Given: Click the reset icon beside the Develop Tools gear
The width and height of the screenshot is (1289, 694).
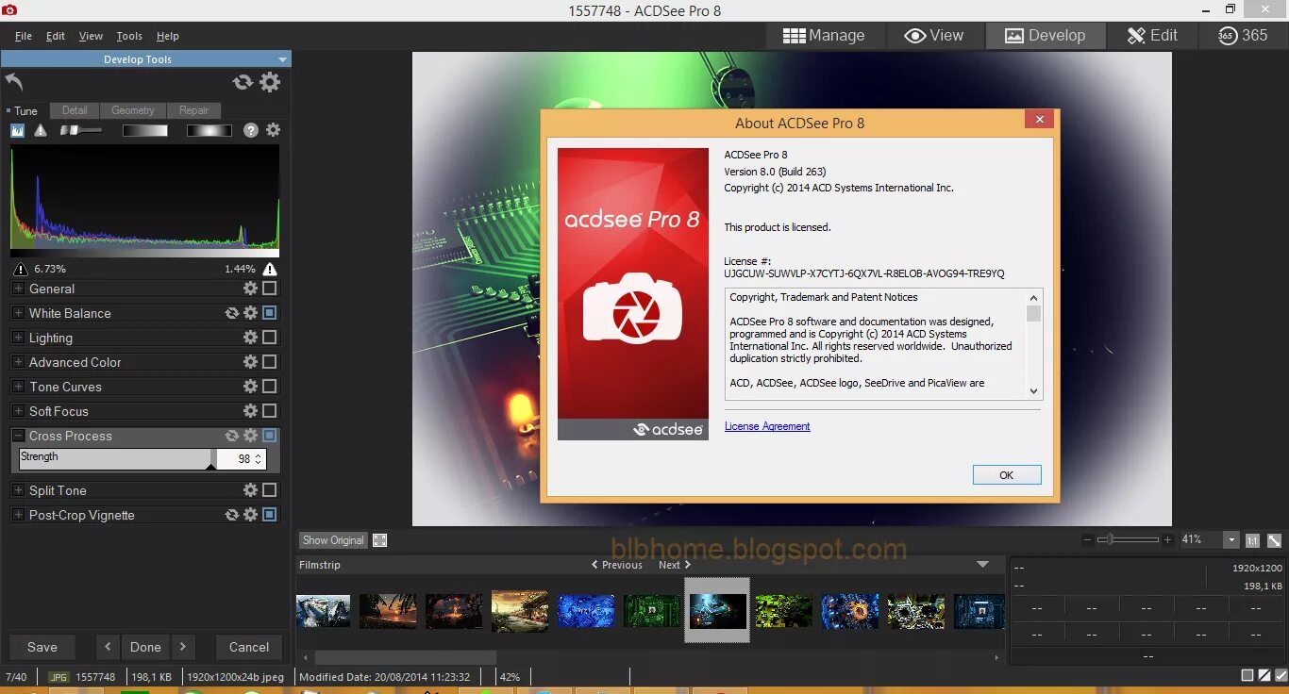Looking at the screenshot, I should click(x=243, y=82).
